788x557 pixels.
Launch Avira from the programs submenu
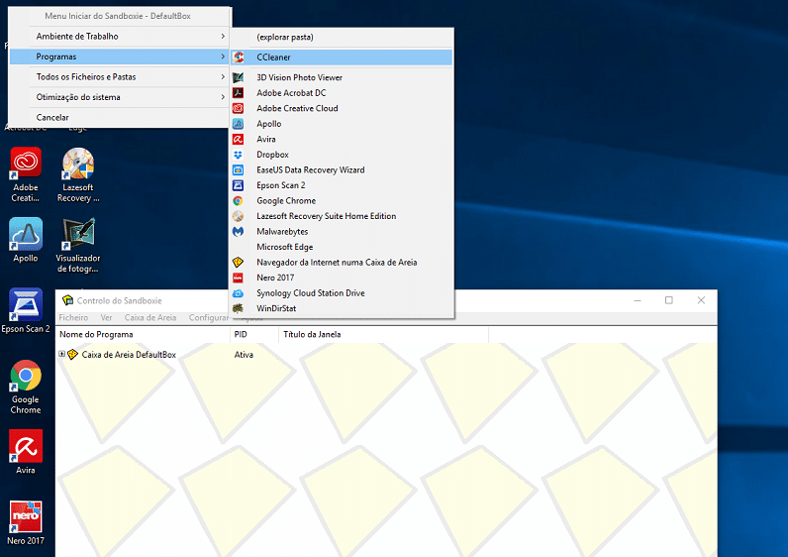342,140
